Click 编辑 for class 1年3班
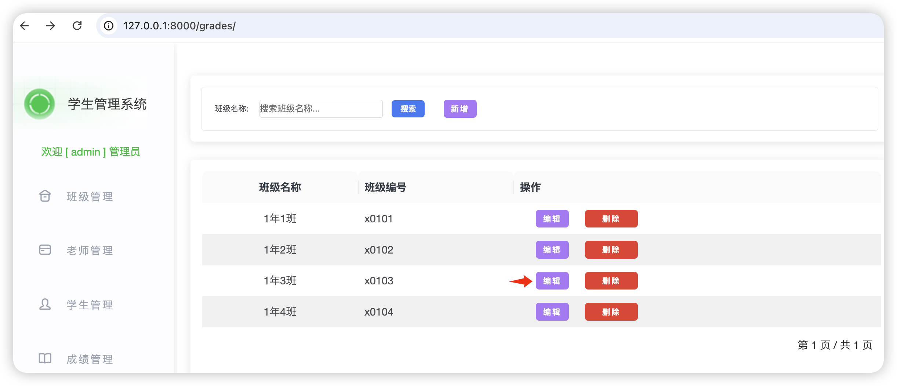 click(x=552, y=281)
